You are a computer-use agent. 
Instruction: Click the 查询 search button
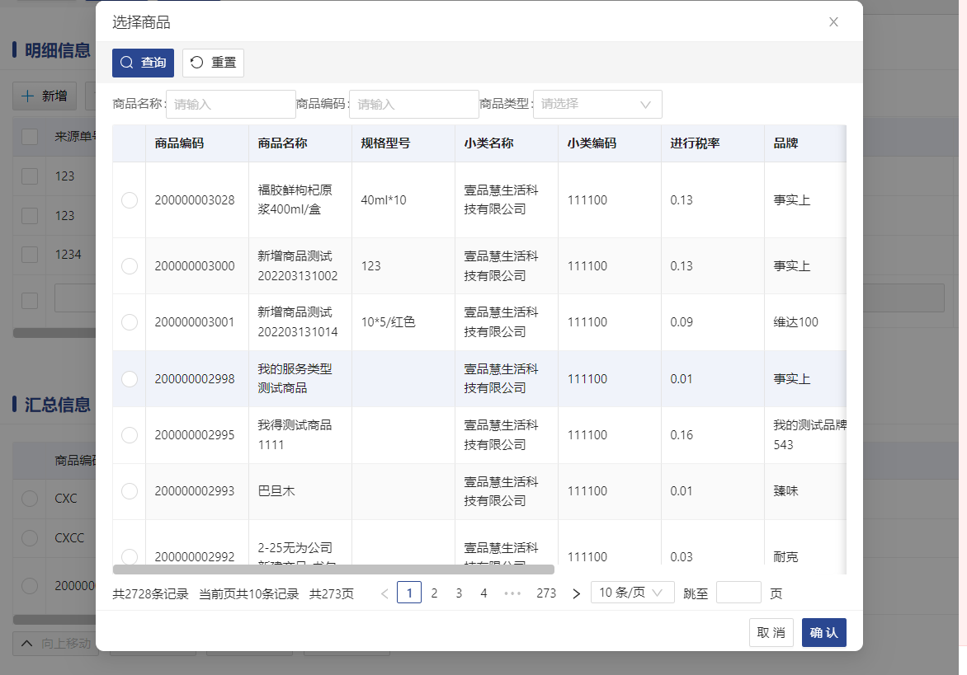click(143, 63)
